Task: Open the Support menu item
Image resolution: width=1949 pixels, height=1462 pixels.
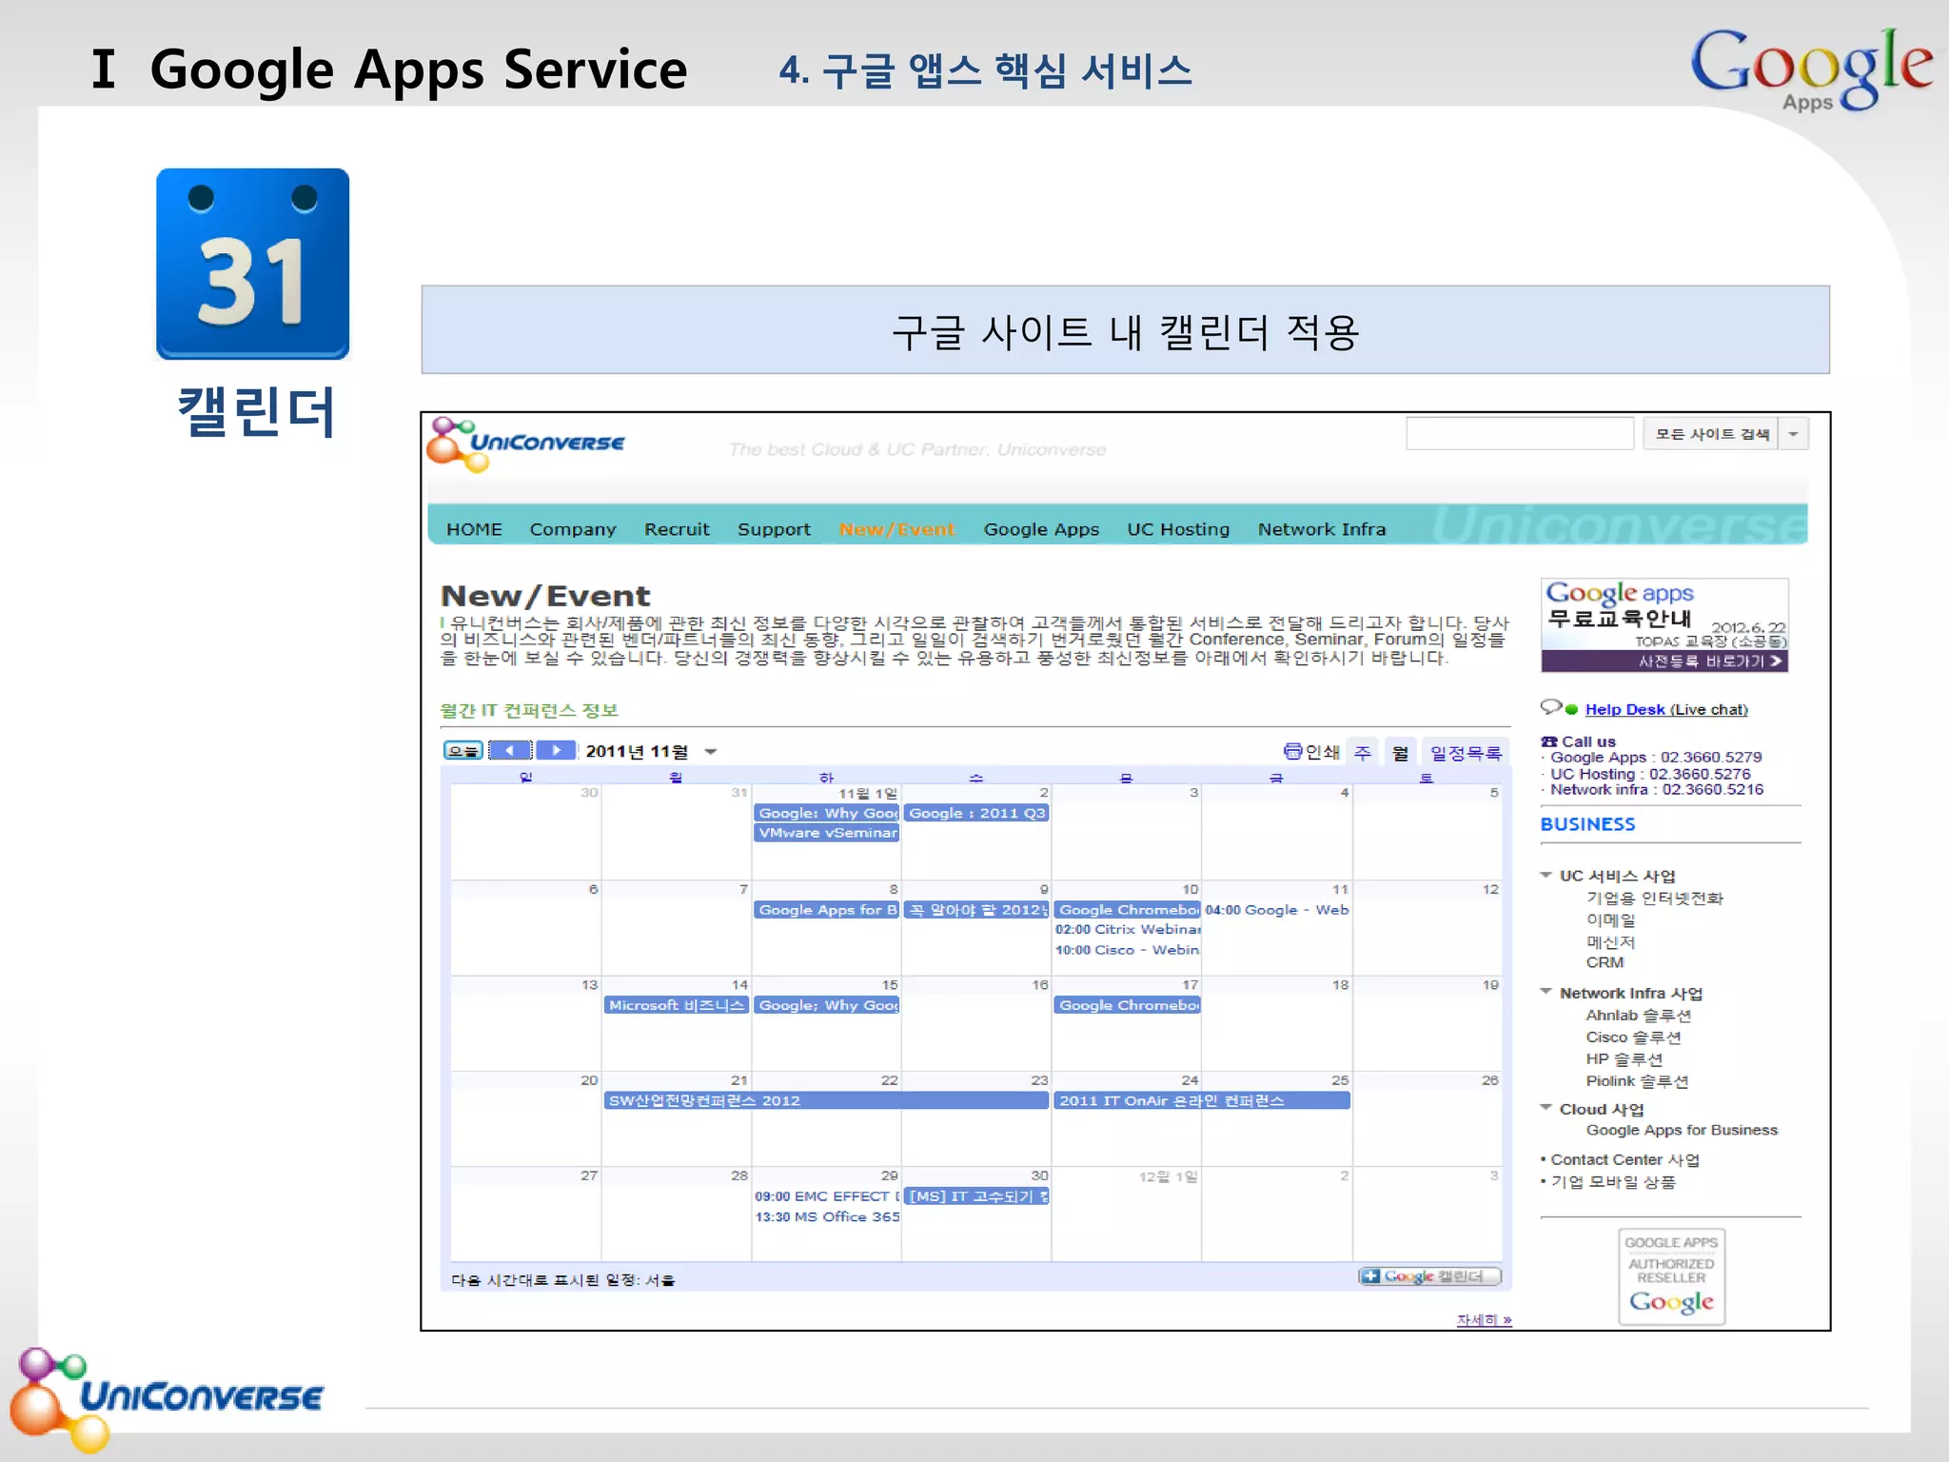Action: [774, 529]
